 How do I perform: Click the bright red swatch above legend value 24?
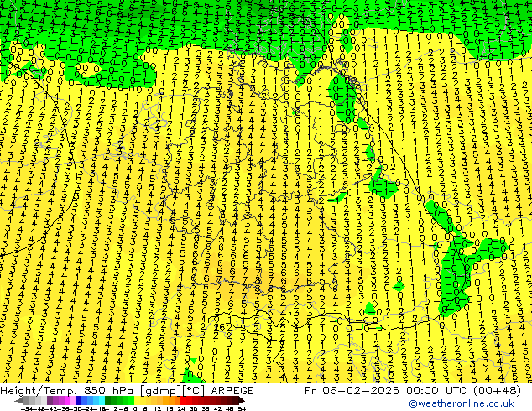184,400
